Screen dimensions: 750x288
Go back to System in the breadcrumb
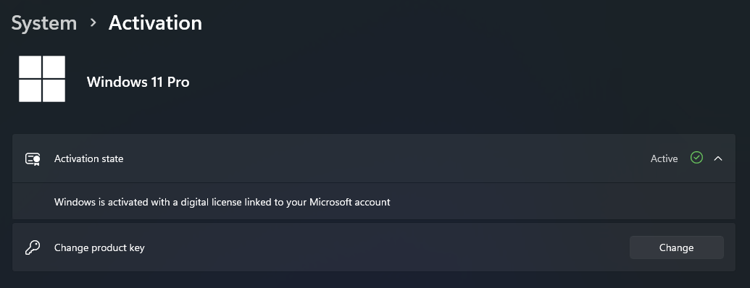(x=44, y=23)
